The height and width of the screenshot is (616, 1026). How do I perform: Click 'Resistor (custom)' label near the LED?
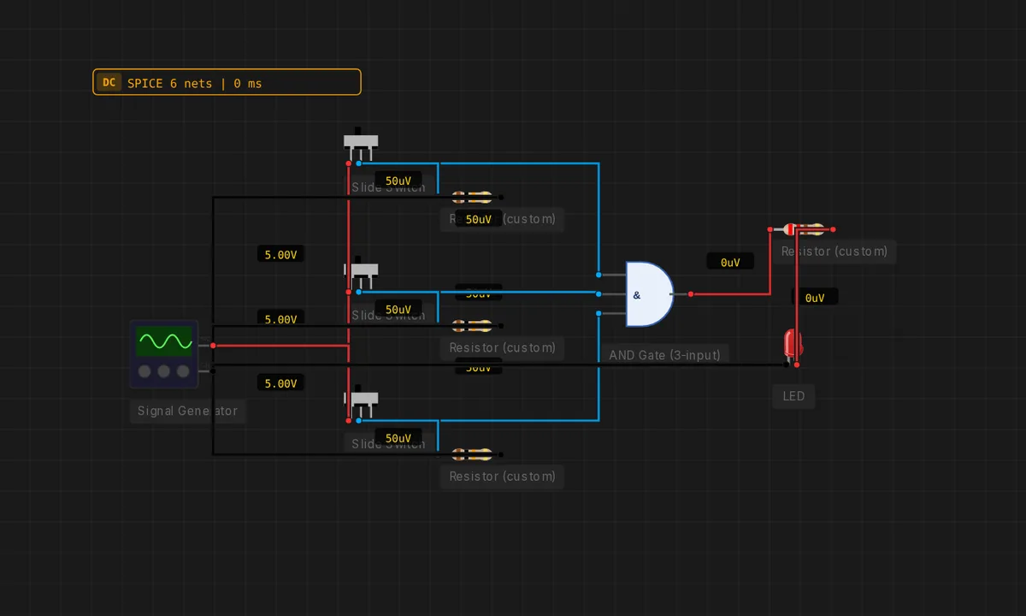tap(834, 252)
